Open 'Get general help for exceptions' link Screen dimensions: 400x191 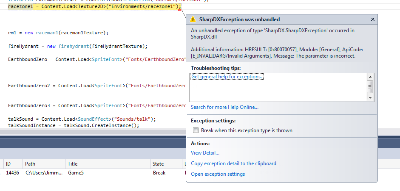click(x=227, y=77)
